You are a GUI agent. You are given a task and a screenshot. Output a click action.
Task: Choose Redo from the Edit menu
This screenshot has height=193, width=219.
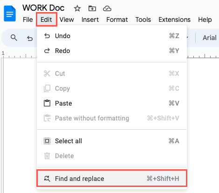[112, 51]
